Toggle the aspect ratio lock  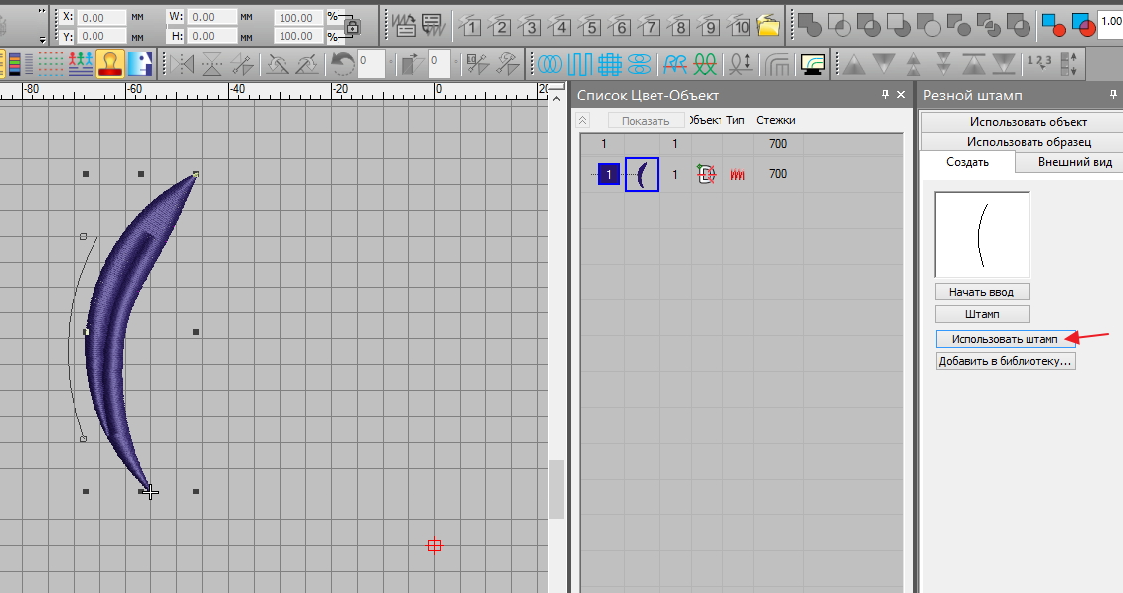[x=351, y=26]
